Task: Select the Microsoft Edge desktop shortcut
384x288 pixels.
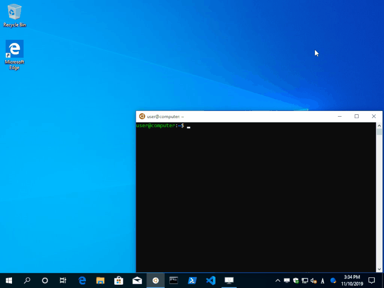Action: [14, 55]
